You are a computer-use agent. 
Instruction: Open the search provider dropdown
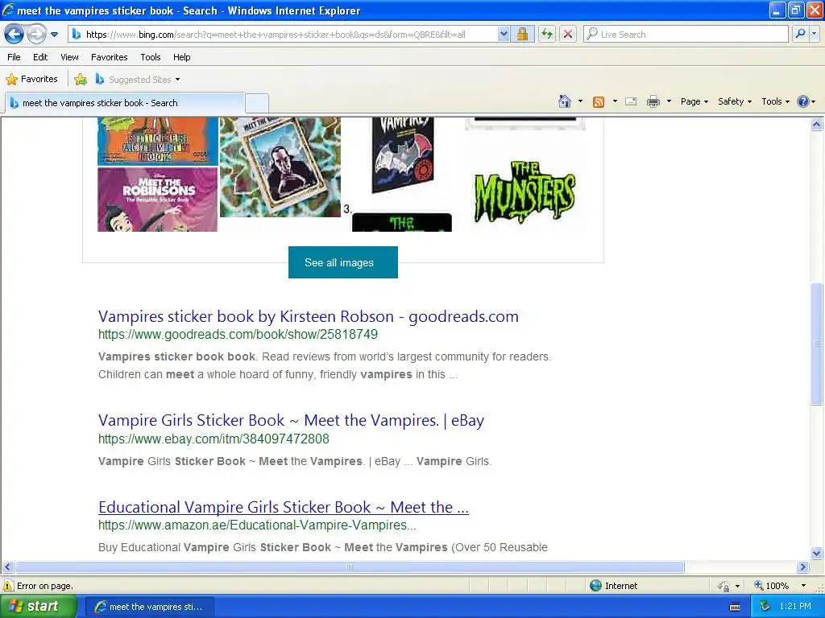[815, 35]
